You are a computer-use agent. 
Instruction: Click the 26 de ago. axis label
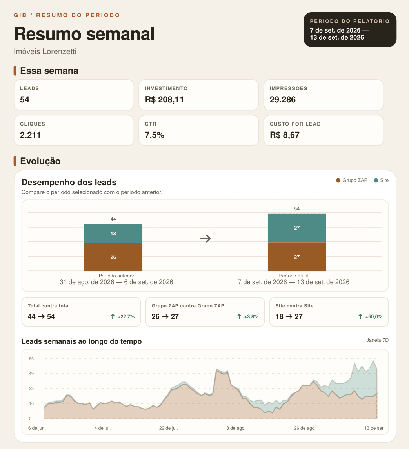click(305, 428)
